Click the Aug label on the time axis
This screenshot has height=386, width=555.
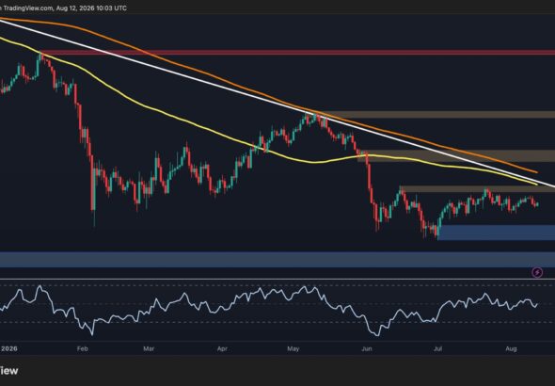pyautogui.click(x=511, y=349)
